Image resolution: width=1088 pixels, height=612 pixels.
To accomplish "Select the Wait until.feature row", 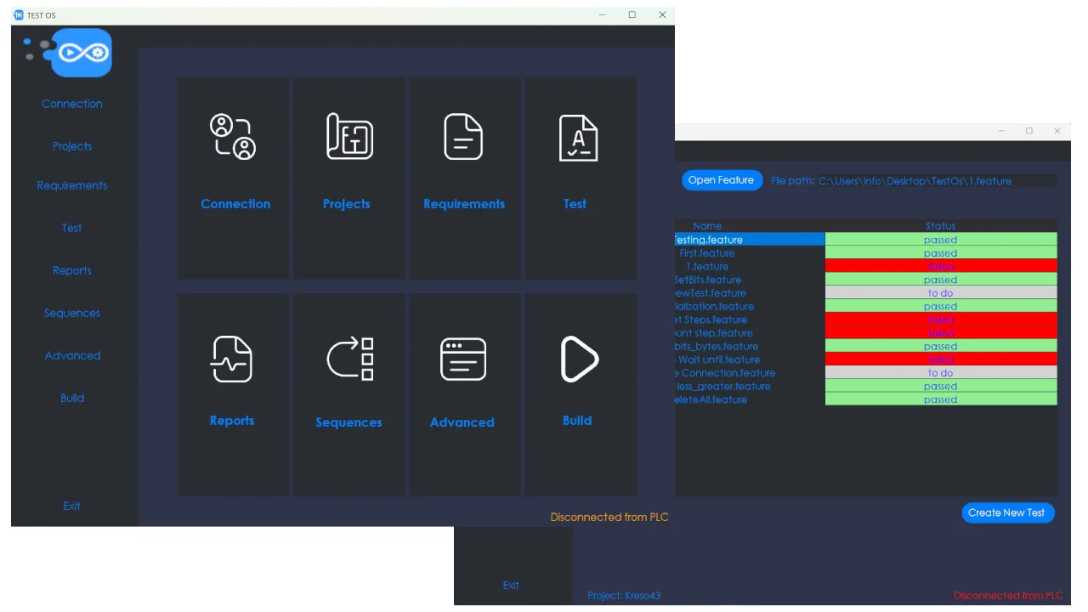I will click(x=750, y=360).
